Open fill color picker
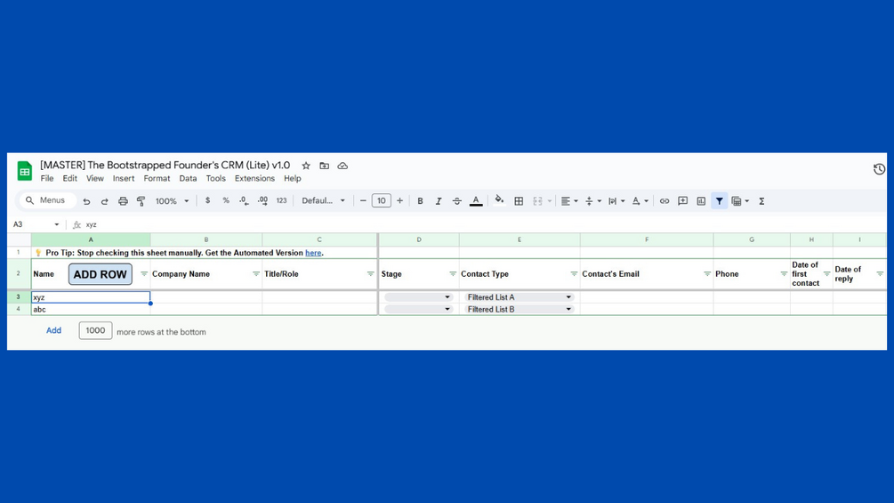 (499, 200)
